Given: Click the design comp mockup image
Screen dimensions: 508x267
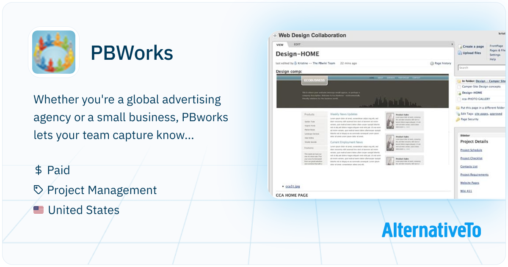Looking at the screenshot, I should 362,120.
